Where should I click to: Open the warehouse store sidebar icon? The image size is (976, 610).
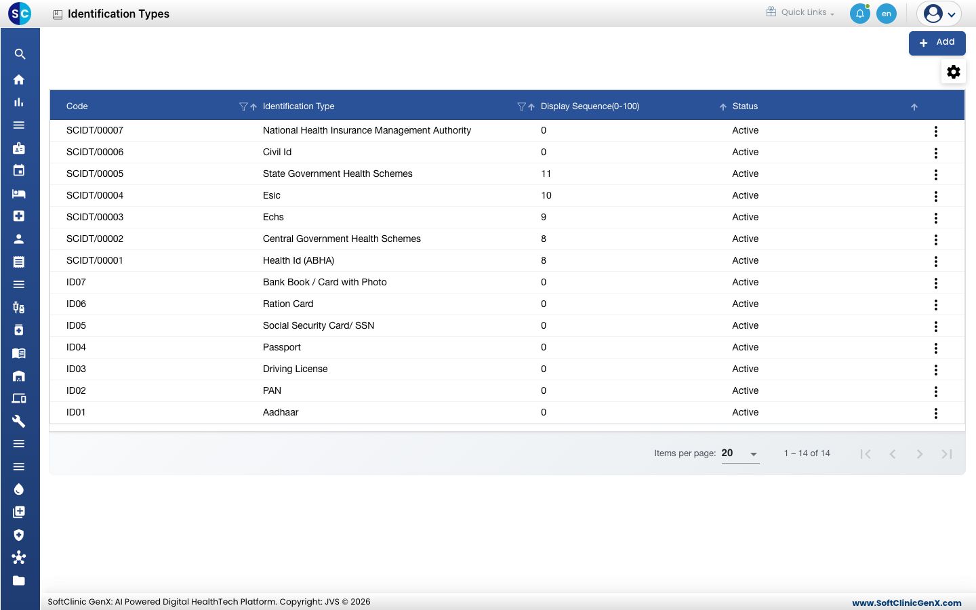point(19,375)
